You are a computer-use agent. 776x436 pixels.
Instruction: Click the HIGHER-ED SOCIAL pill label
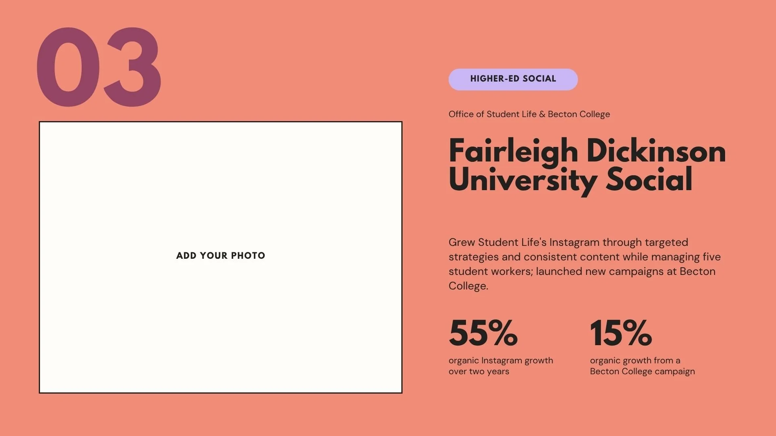(513, 79)
